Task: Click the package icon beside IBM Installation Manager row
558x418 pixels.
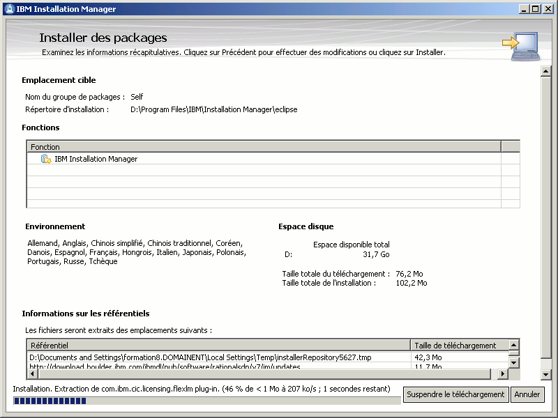Action: pos(46,159)
